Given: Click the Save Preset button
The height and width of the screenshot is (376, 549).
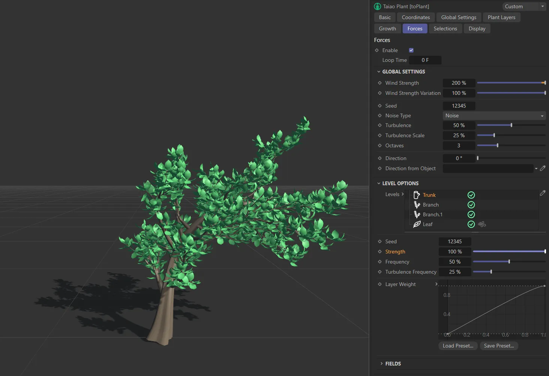Looking at the screenshot, I should point(499,346).
